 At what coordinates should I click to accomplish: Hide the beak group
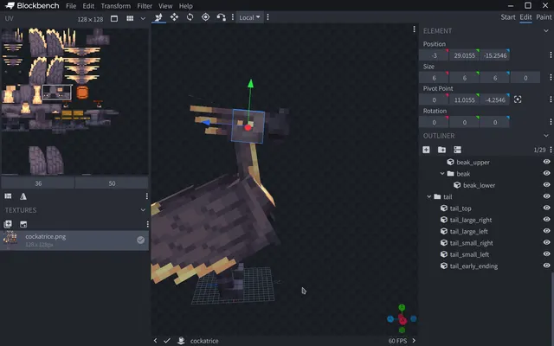[x=546, y=173]
